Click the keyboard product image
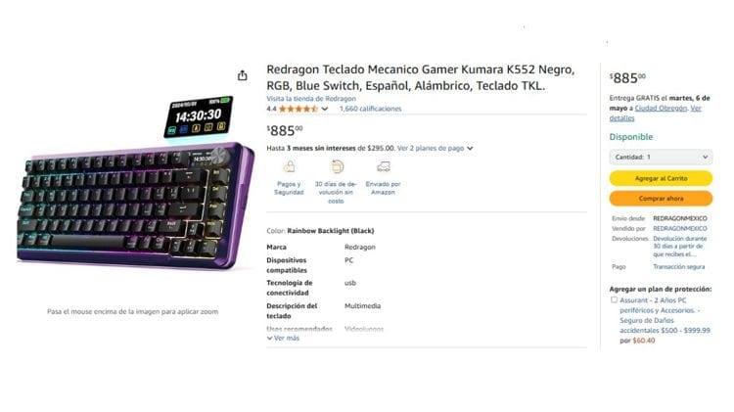The width and height of the screenshot is (734, 412). [x=135, y=185]
